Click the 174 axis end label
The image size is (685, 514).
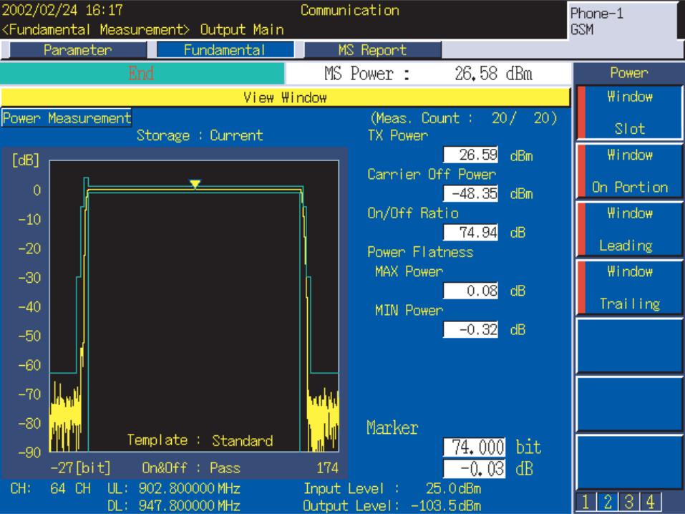tap(328, 468)
